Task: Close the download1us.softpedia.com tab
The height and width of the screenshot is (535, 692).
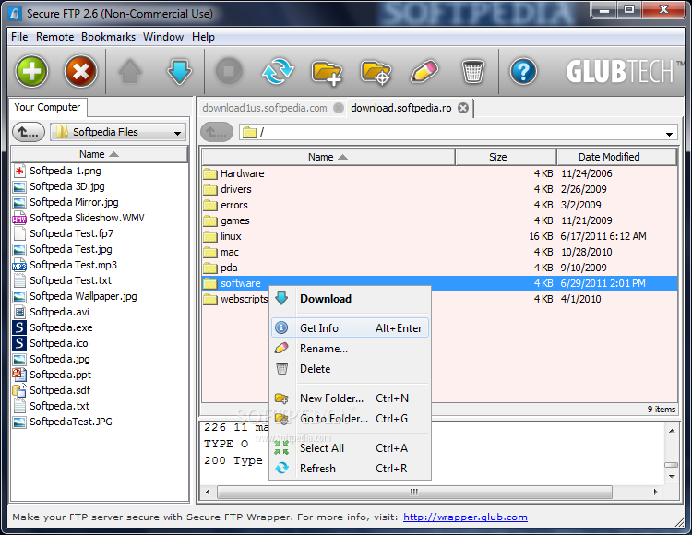Action: (339, 108)
